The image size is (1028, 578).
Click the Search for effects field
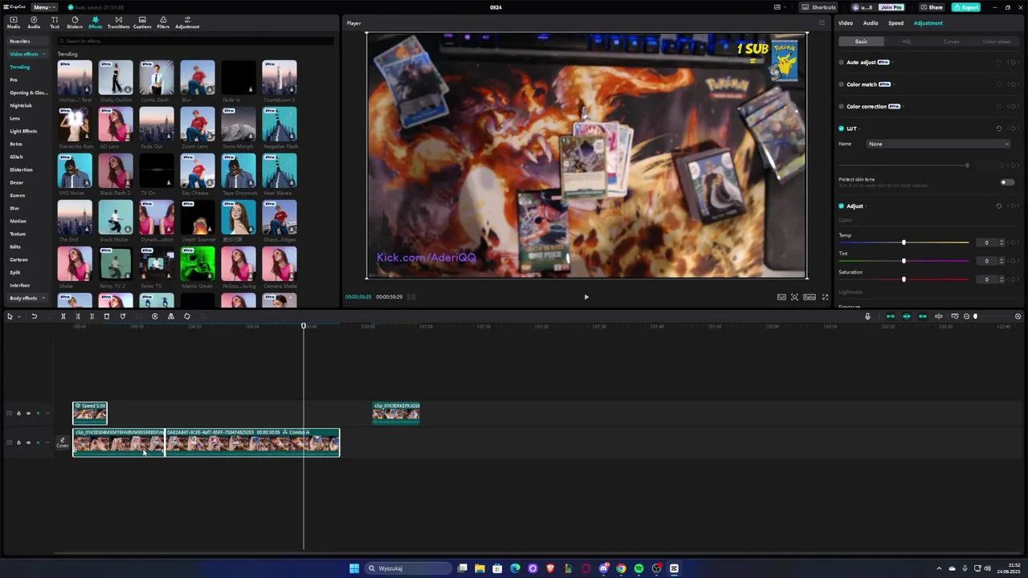tap(195, 41)
